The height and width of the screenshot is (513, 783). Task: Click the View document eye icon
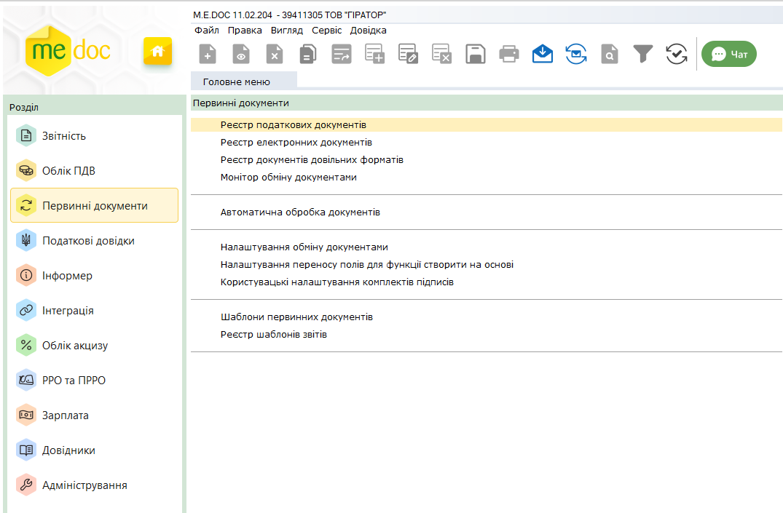[x=240, y=54]
